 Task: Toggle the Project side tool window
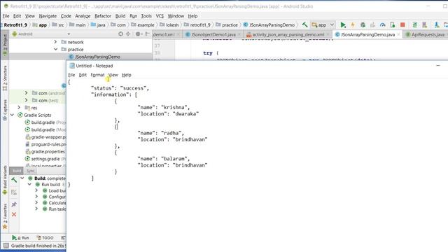5,45
